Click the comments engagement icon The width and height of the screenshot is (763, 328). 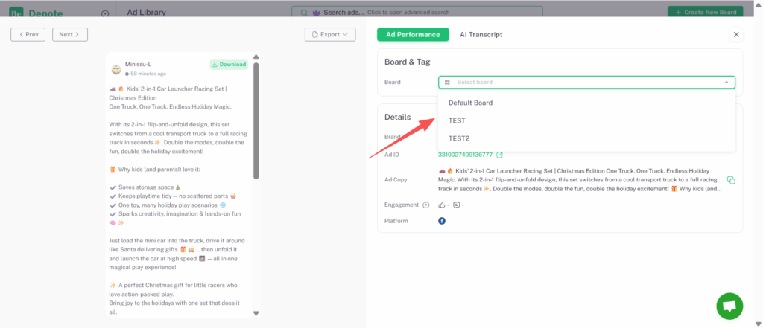(456, 205)
